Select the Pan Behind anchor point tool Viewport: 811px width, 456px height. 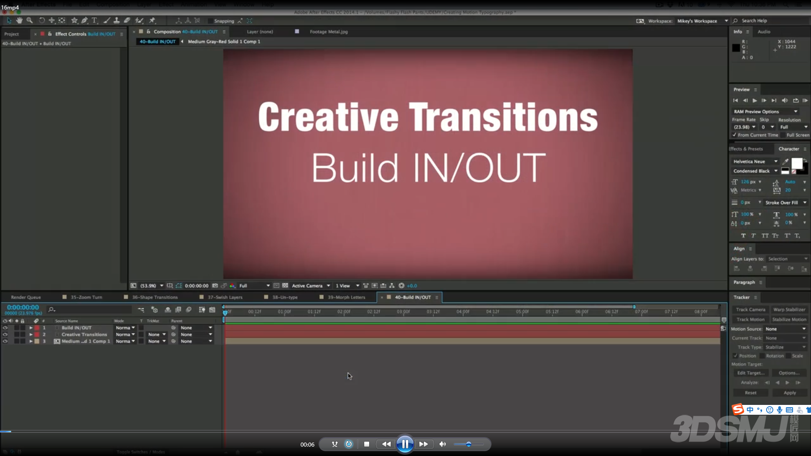(x=62, y=21)
